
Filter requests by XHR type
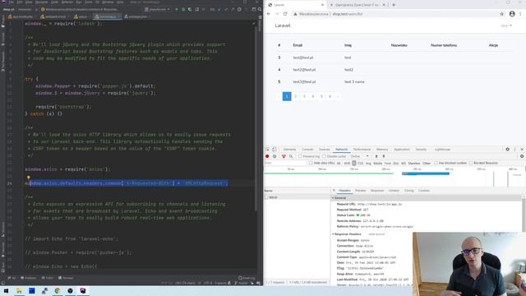[x=347, y=163]
